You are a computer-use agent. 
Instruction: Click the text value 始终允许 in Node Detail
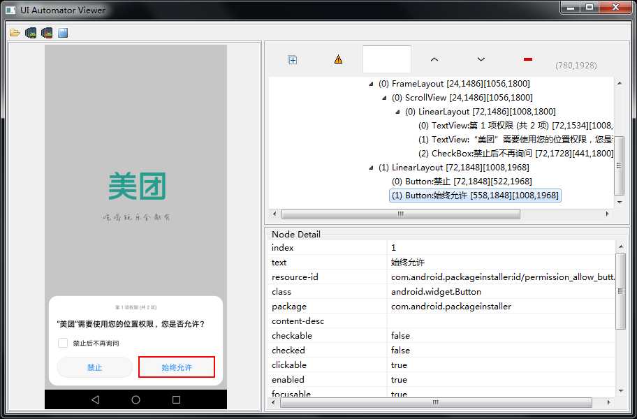(408, 263)
